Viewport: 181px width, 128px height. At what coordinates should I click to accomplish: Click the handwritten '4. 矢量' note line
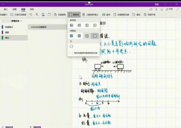tap(95, 116)
